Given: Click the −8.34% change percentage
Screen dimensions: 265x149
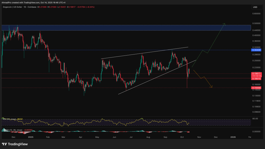Looking at the screenshot, I should tap(90, 7).
